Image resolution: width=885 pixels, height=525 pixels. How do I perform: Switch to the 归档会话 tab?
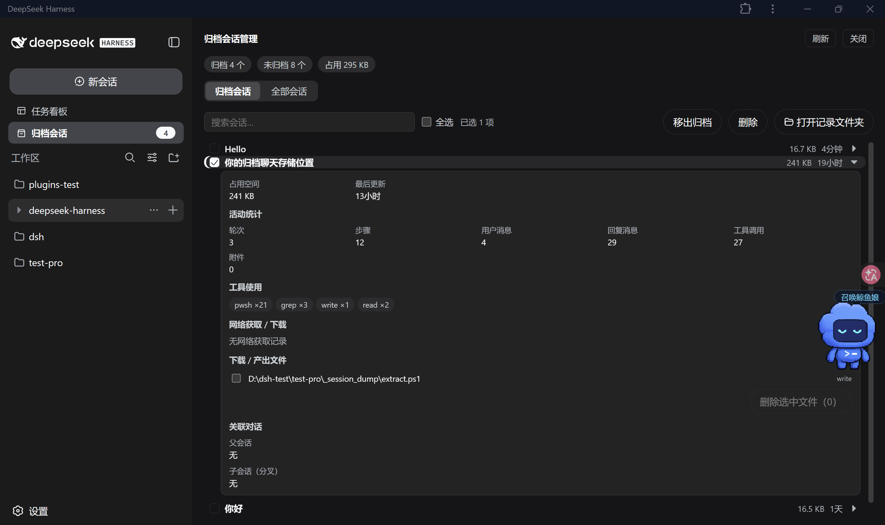pyautogui.click(x=232, y=91)
